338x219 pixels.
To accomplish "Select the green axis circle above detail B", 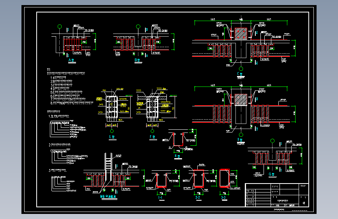I will [138, 26].
